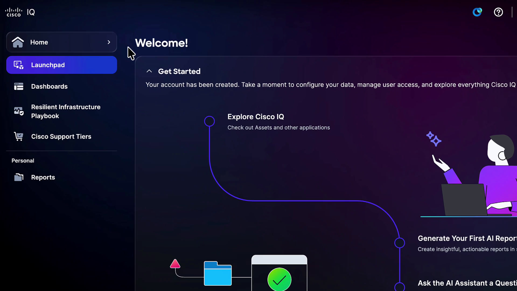The height and width of the screenshot is (291, 517).
Task: Open the AI Assistant swirl icon
Action: (x=477, y=12)
